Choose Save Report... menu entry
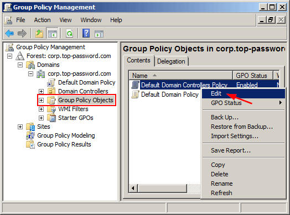The image size is (290, 215). tap(244, 150)
